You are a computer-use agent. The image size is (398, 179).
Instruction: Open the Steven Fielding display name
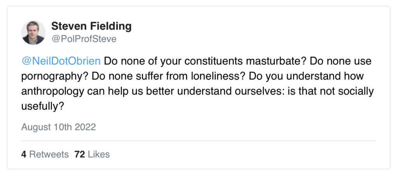point(91,26)
